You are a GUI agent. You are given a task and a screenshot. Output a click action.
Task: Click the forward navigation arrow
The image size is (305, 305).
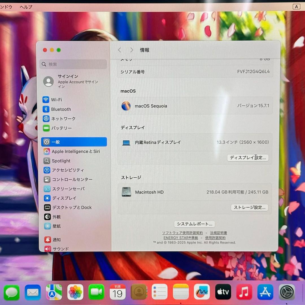point(132,50)
